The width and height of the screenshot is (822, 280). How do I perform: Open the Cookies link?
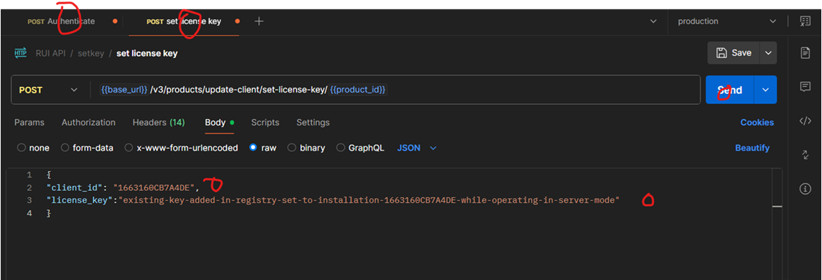point(757,123)
